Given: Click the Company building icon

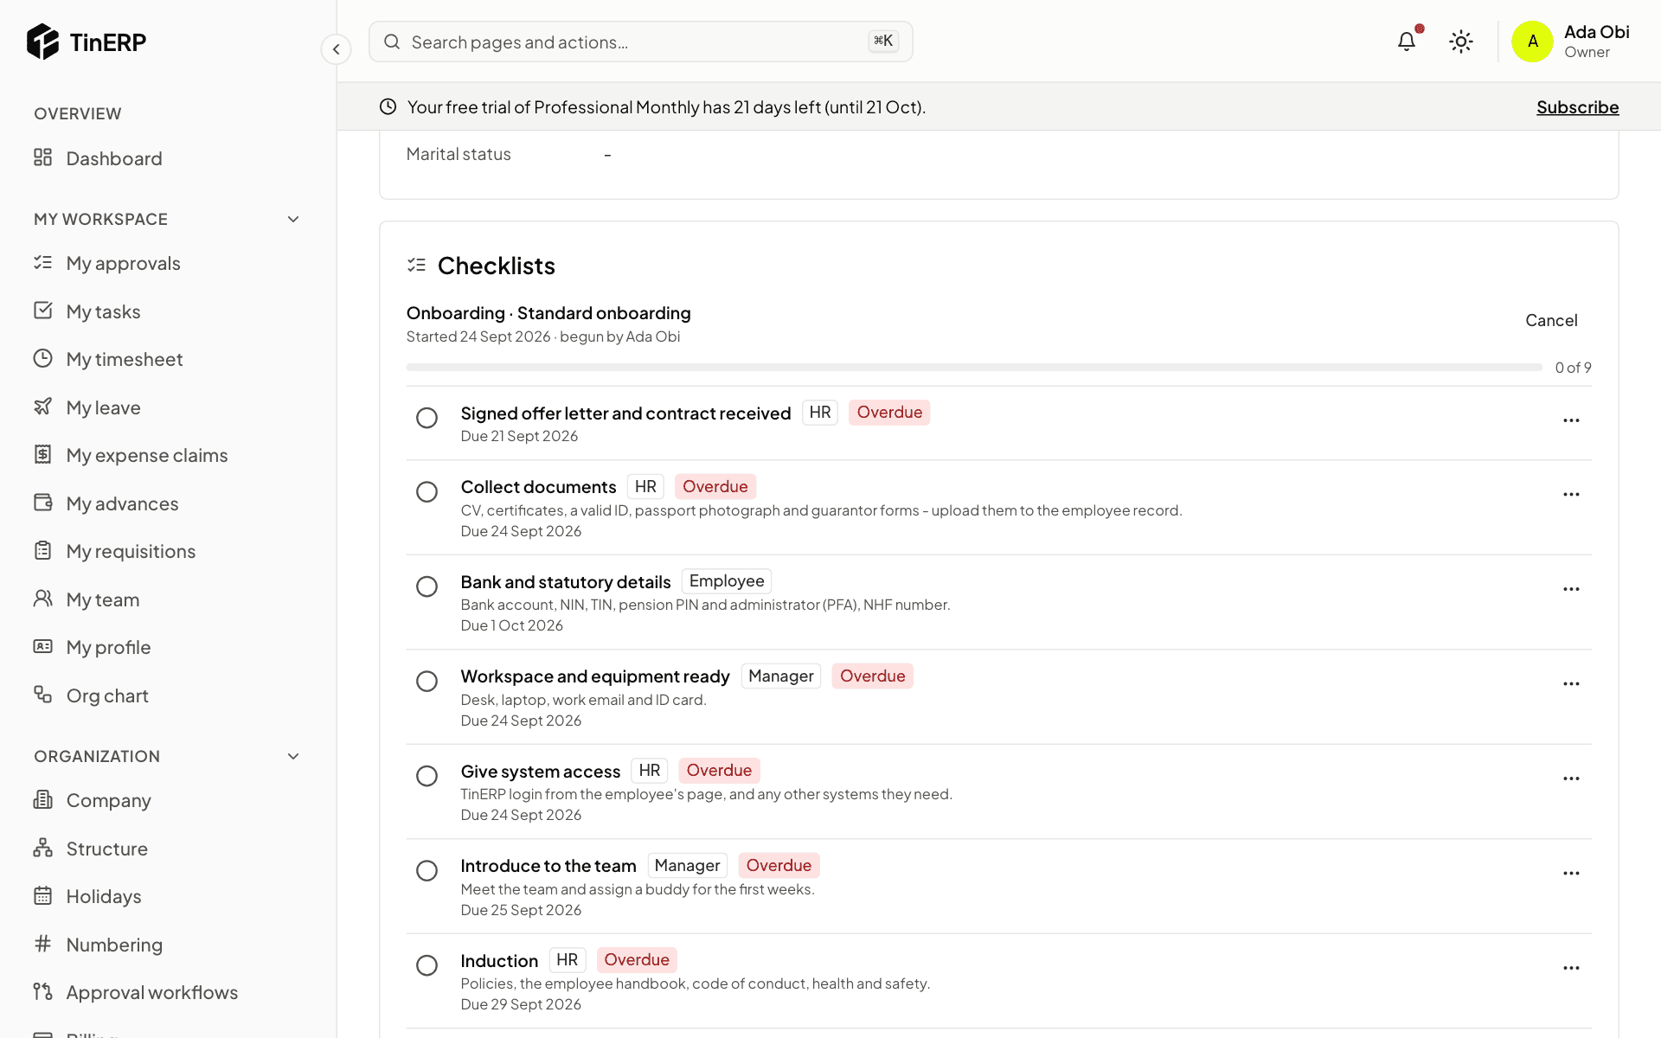Looking at the screenshot, I should pos(42,799).
